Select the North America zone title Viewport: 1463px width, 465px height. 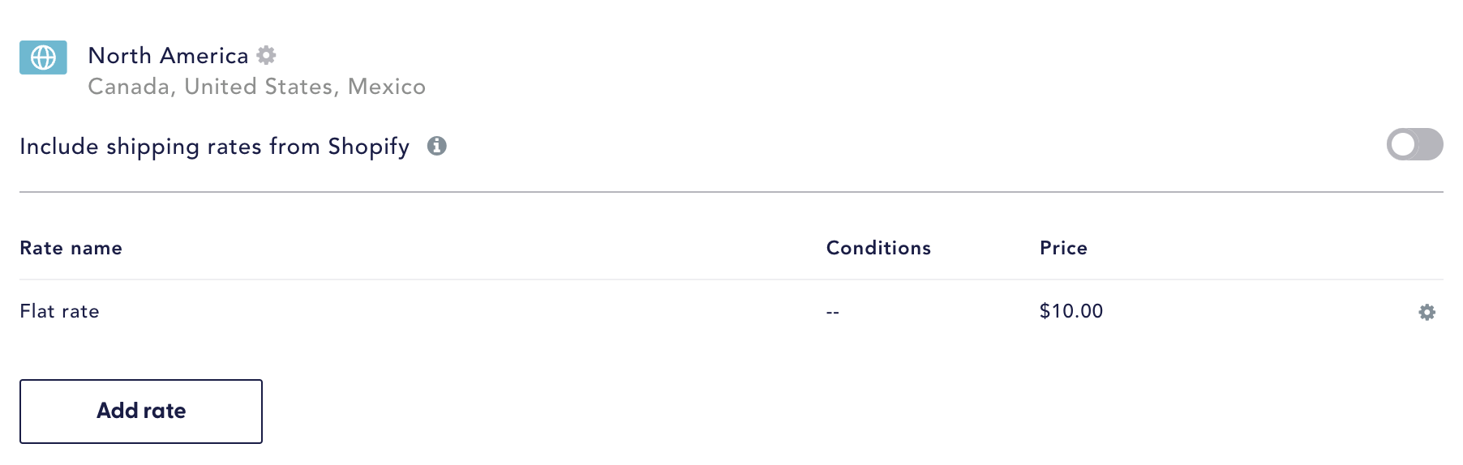[168, 55]
